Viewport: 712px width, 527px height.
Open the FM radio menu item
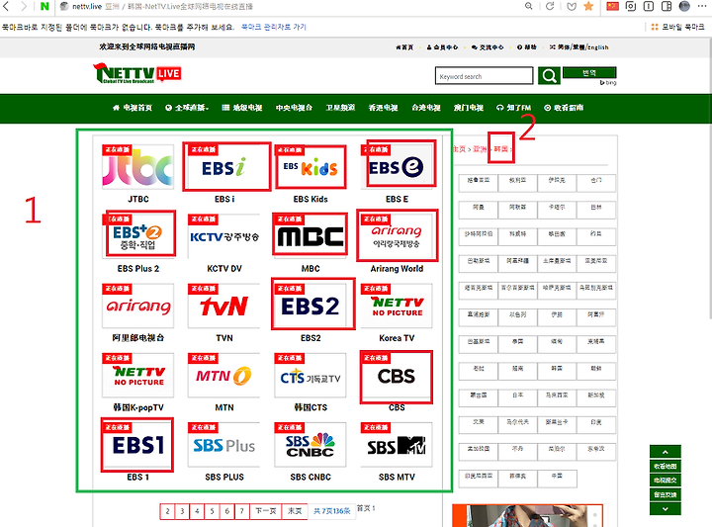coord(513,108)
